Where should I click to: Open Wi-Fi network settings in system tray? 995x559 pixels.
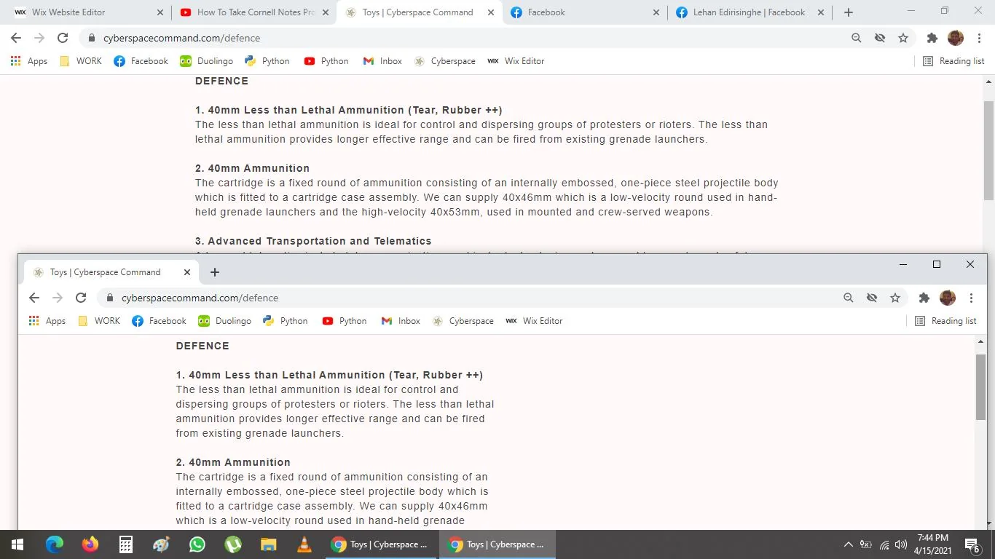tap(884, 544)
